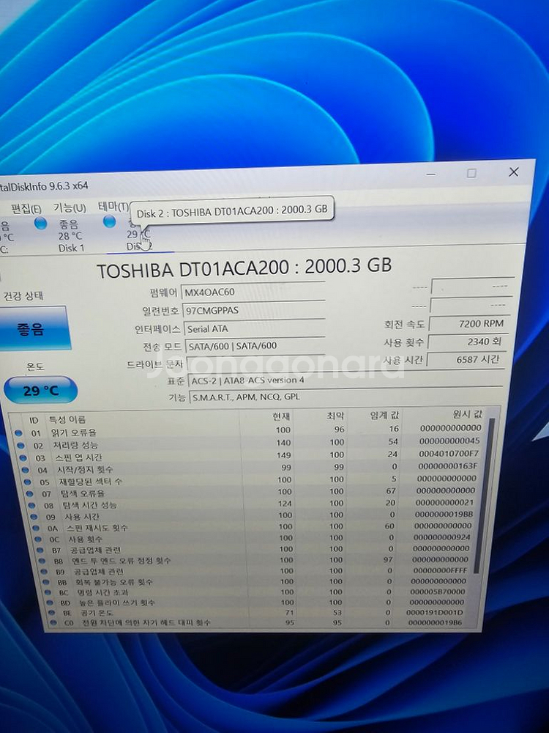Viewport: 549px width, 733px height.
Task: Click status dot for ID BB row
Action: coord(45,582)
